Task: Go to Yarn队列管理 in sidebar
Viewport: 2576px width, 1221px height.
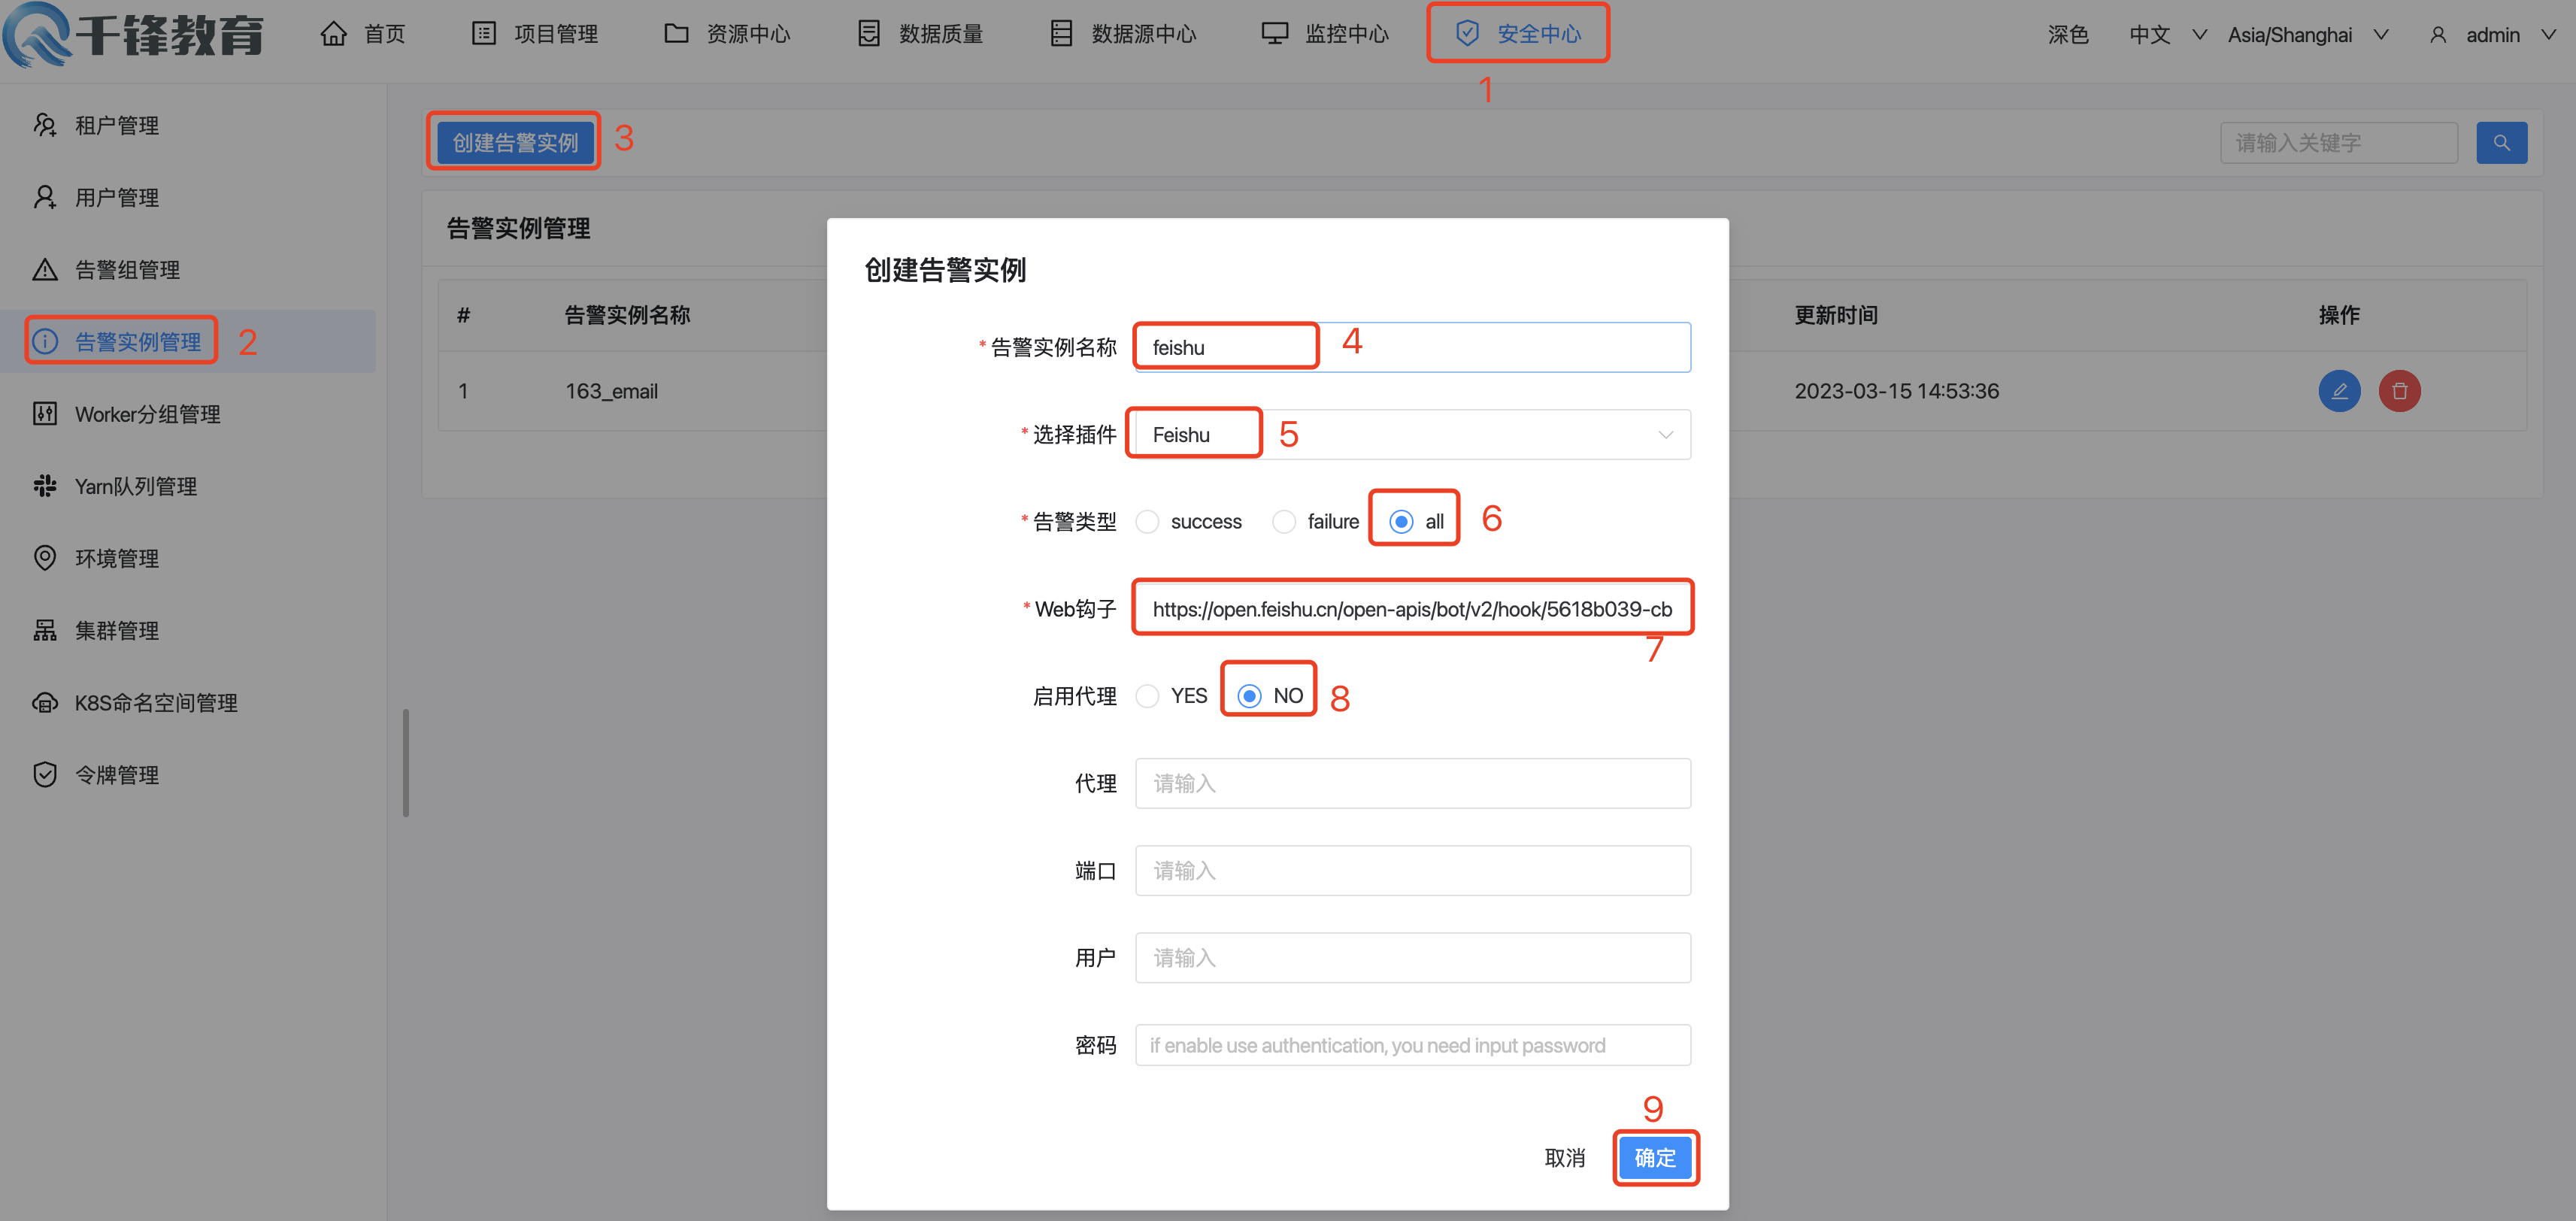Action: 135,486
